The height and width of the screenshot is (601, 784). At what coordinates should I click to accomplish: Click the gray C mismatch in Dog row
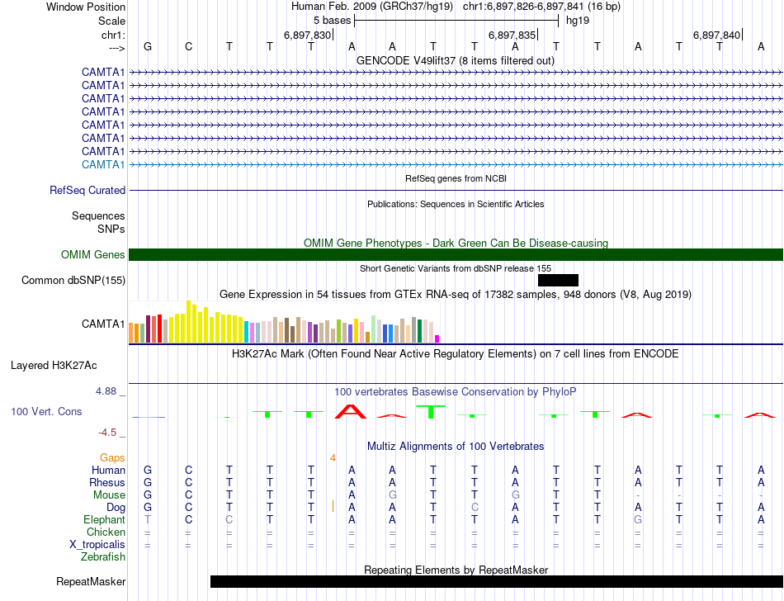tap(474, 507)
